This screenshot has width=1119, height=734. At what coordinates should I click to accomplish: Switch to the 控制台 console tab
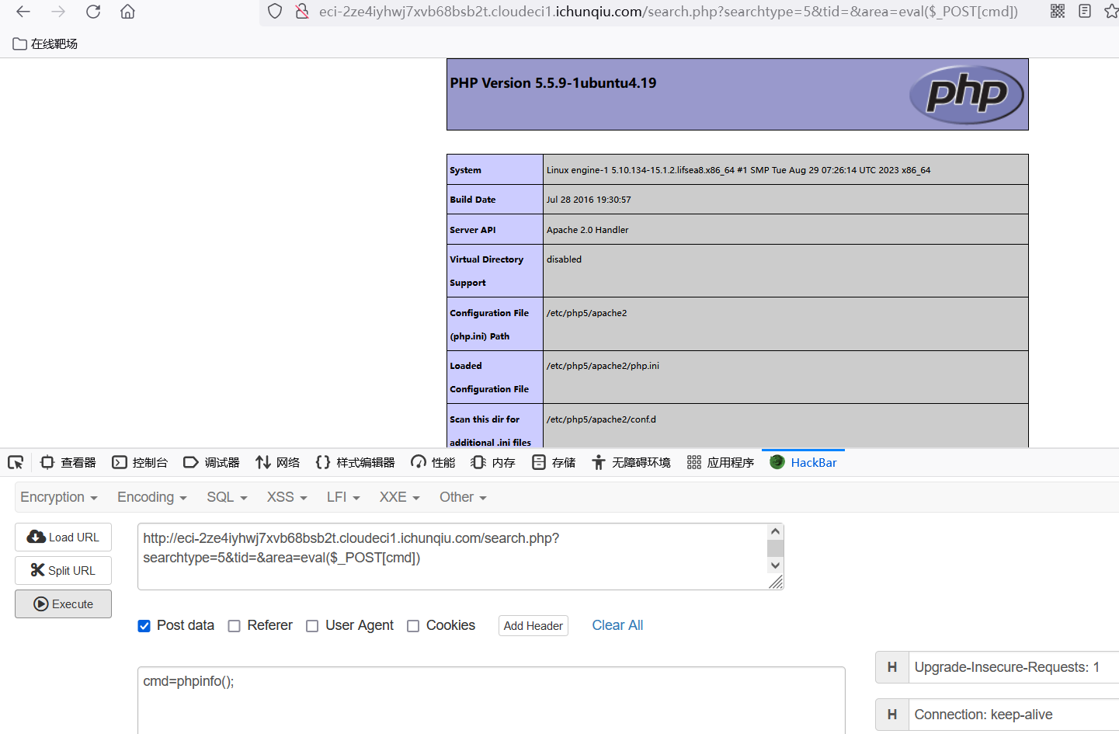pos(140,463)
